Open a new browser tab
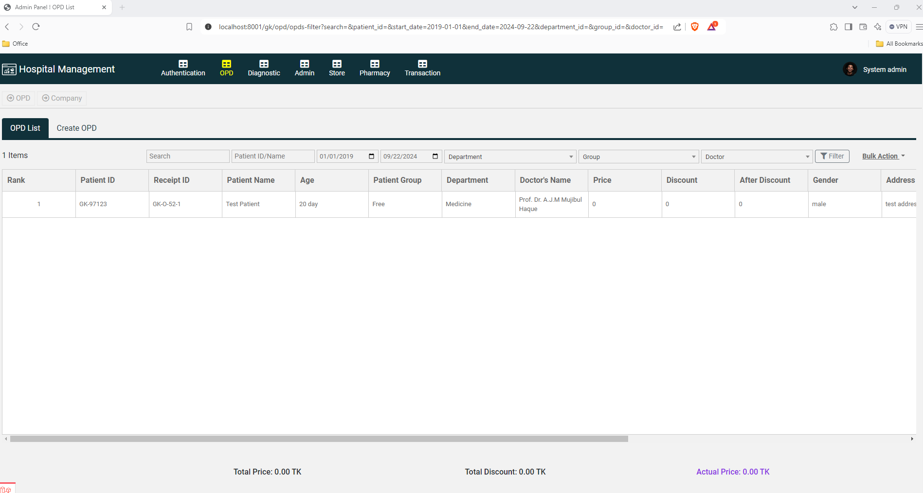 click(122, 7)
